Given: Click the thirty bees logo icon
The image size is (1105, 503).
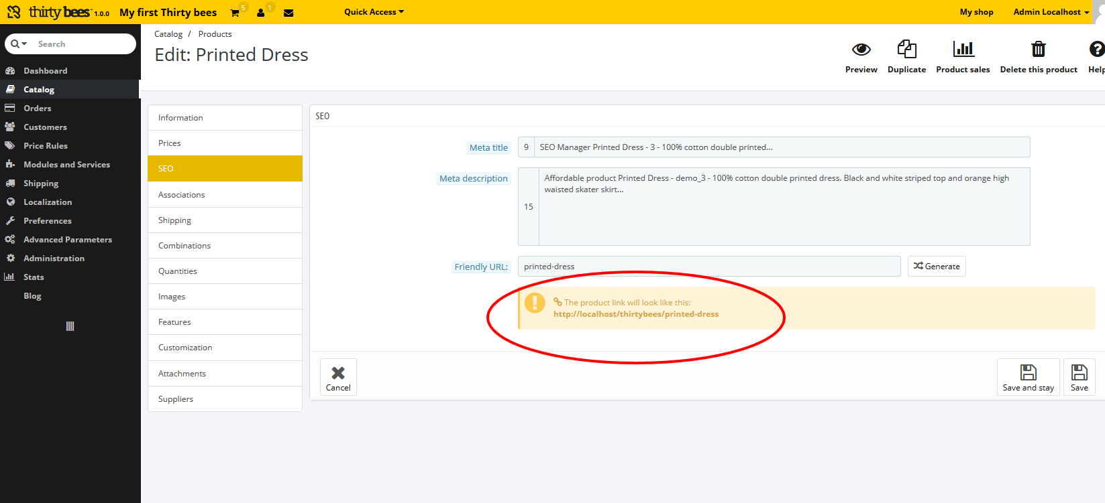Looking at the screenshot, I should (x=14, y=12).
